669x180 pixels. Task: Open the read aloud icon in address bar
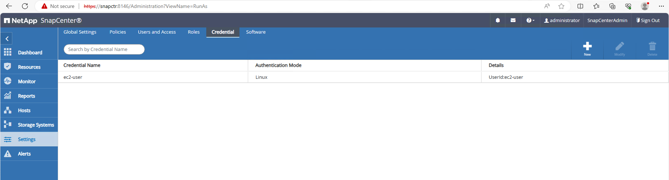click(547, 6)
